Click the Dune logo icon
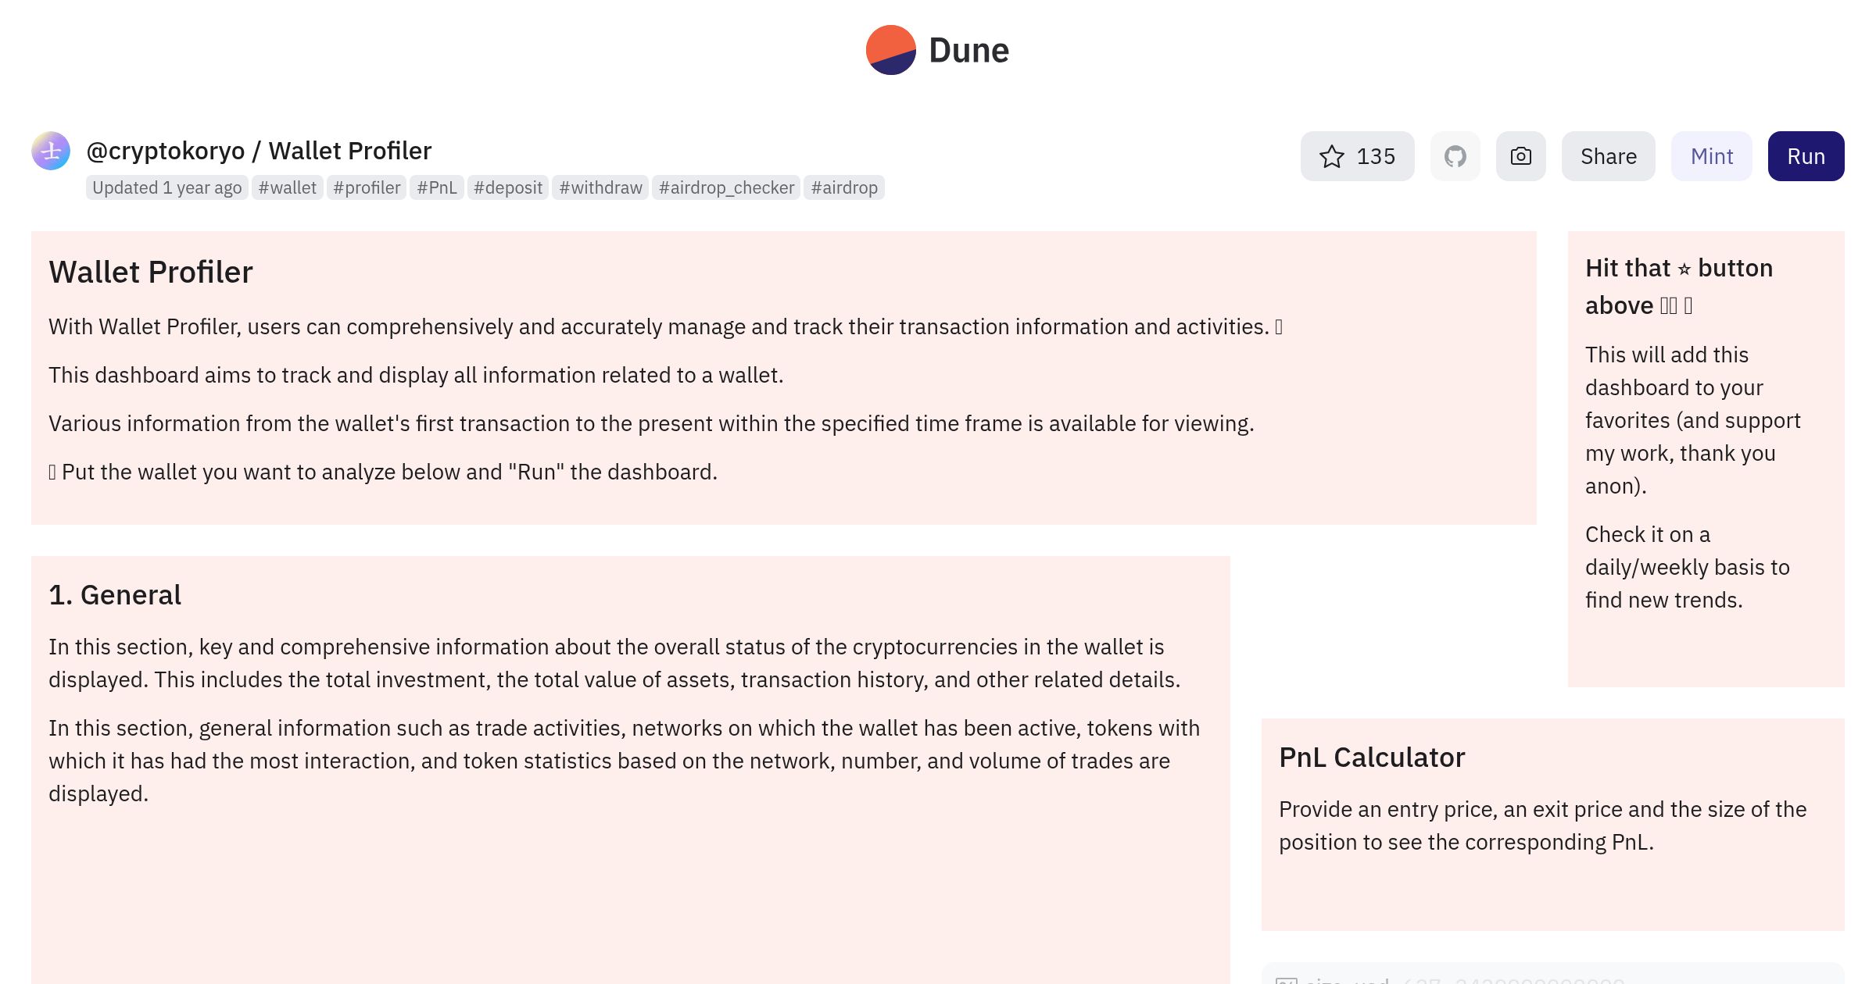 pos(891,50)
